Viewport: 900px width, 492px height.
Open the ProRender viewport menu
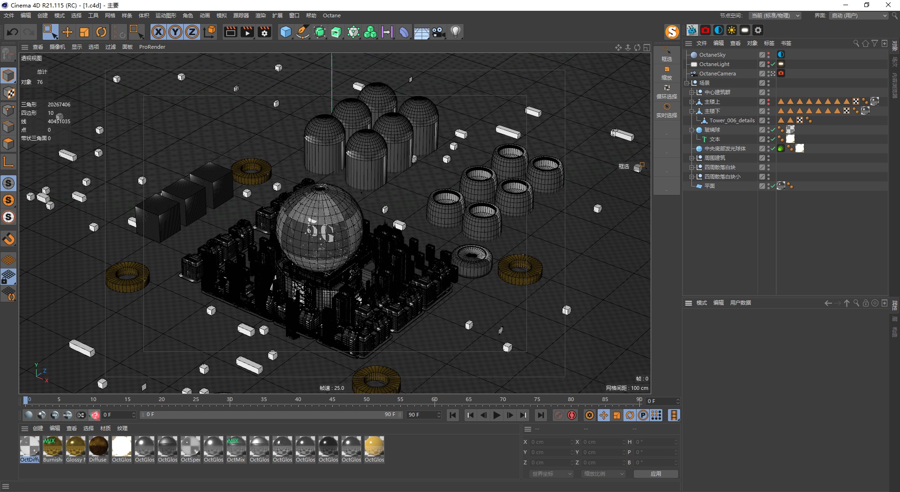[152, 47]
